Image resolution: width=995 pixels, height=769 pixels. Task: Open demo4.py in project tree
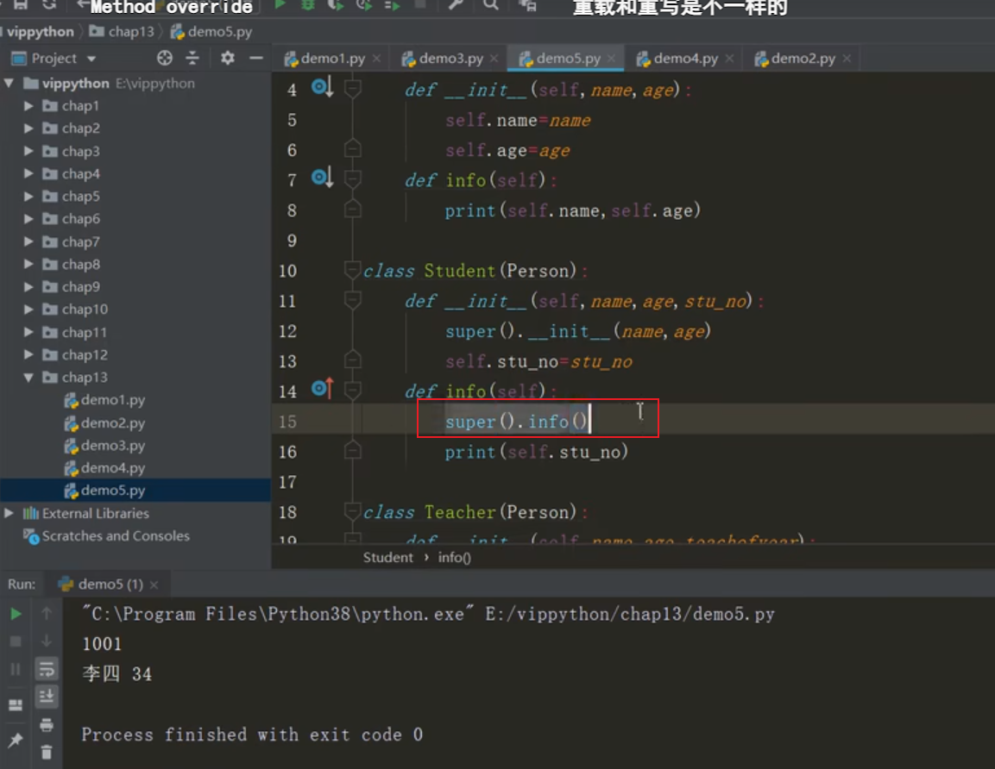pos(104,468)
